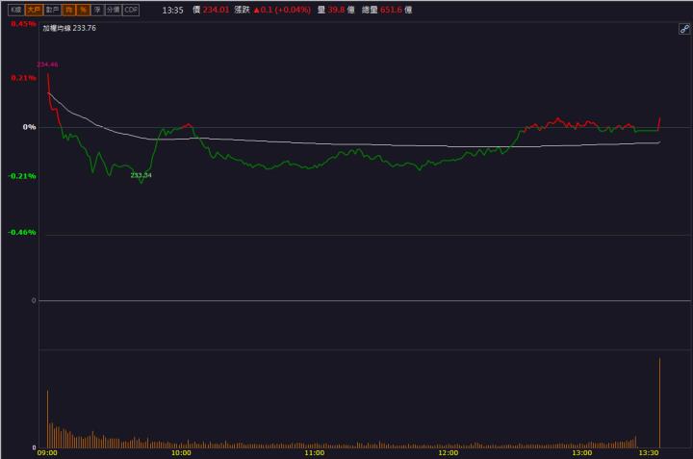Image resolution: width=693 pixels, height=459 pixels.
Task: Click the tall closing volume bar at 13:30
Action: [659, 402]
